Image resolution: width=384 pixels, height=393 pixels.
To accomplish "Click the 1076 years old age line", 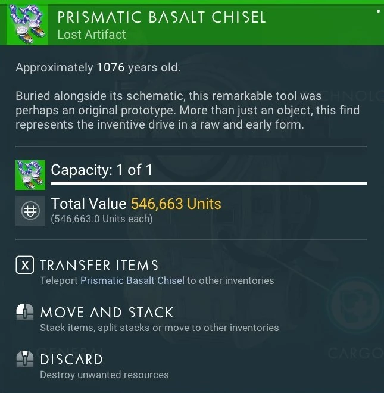I will 98,67.
